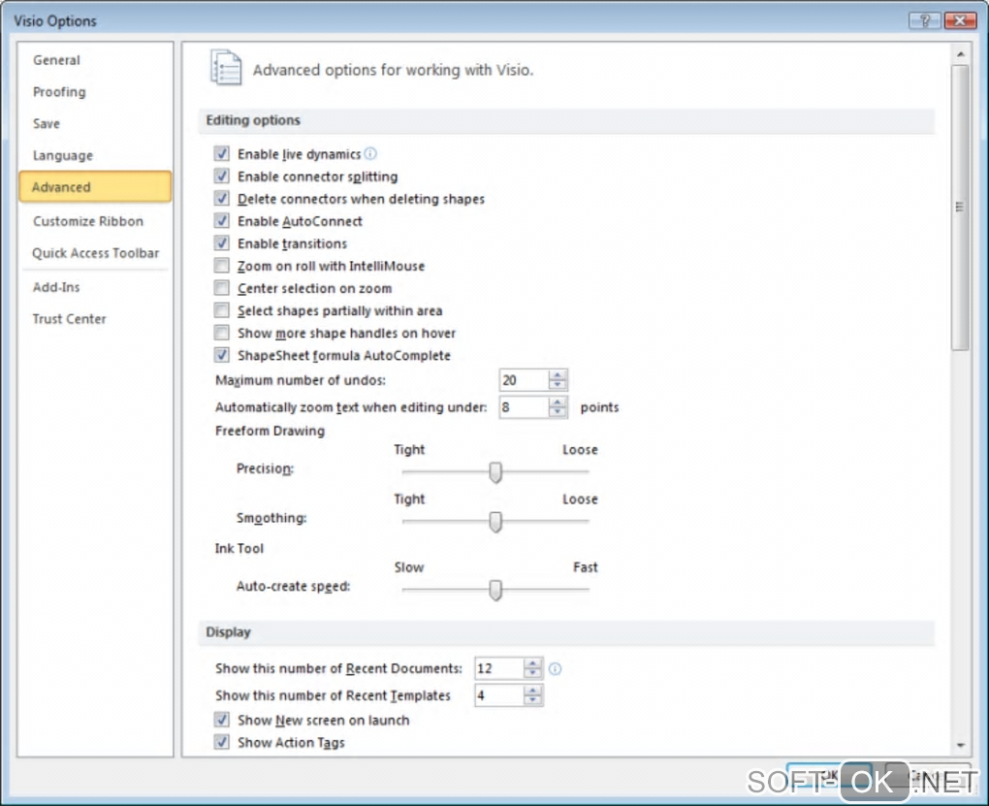Click the info icon beside Enable live dynamics
The height and width of the screenshot is (806, 989).
(x=370, y=153)
